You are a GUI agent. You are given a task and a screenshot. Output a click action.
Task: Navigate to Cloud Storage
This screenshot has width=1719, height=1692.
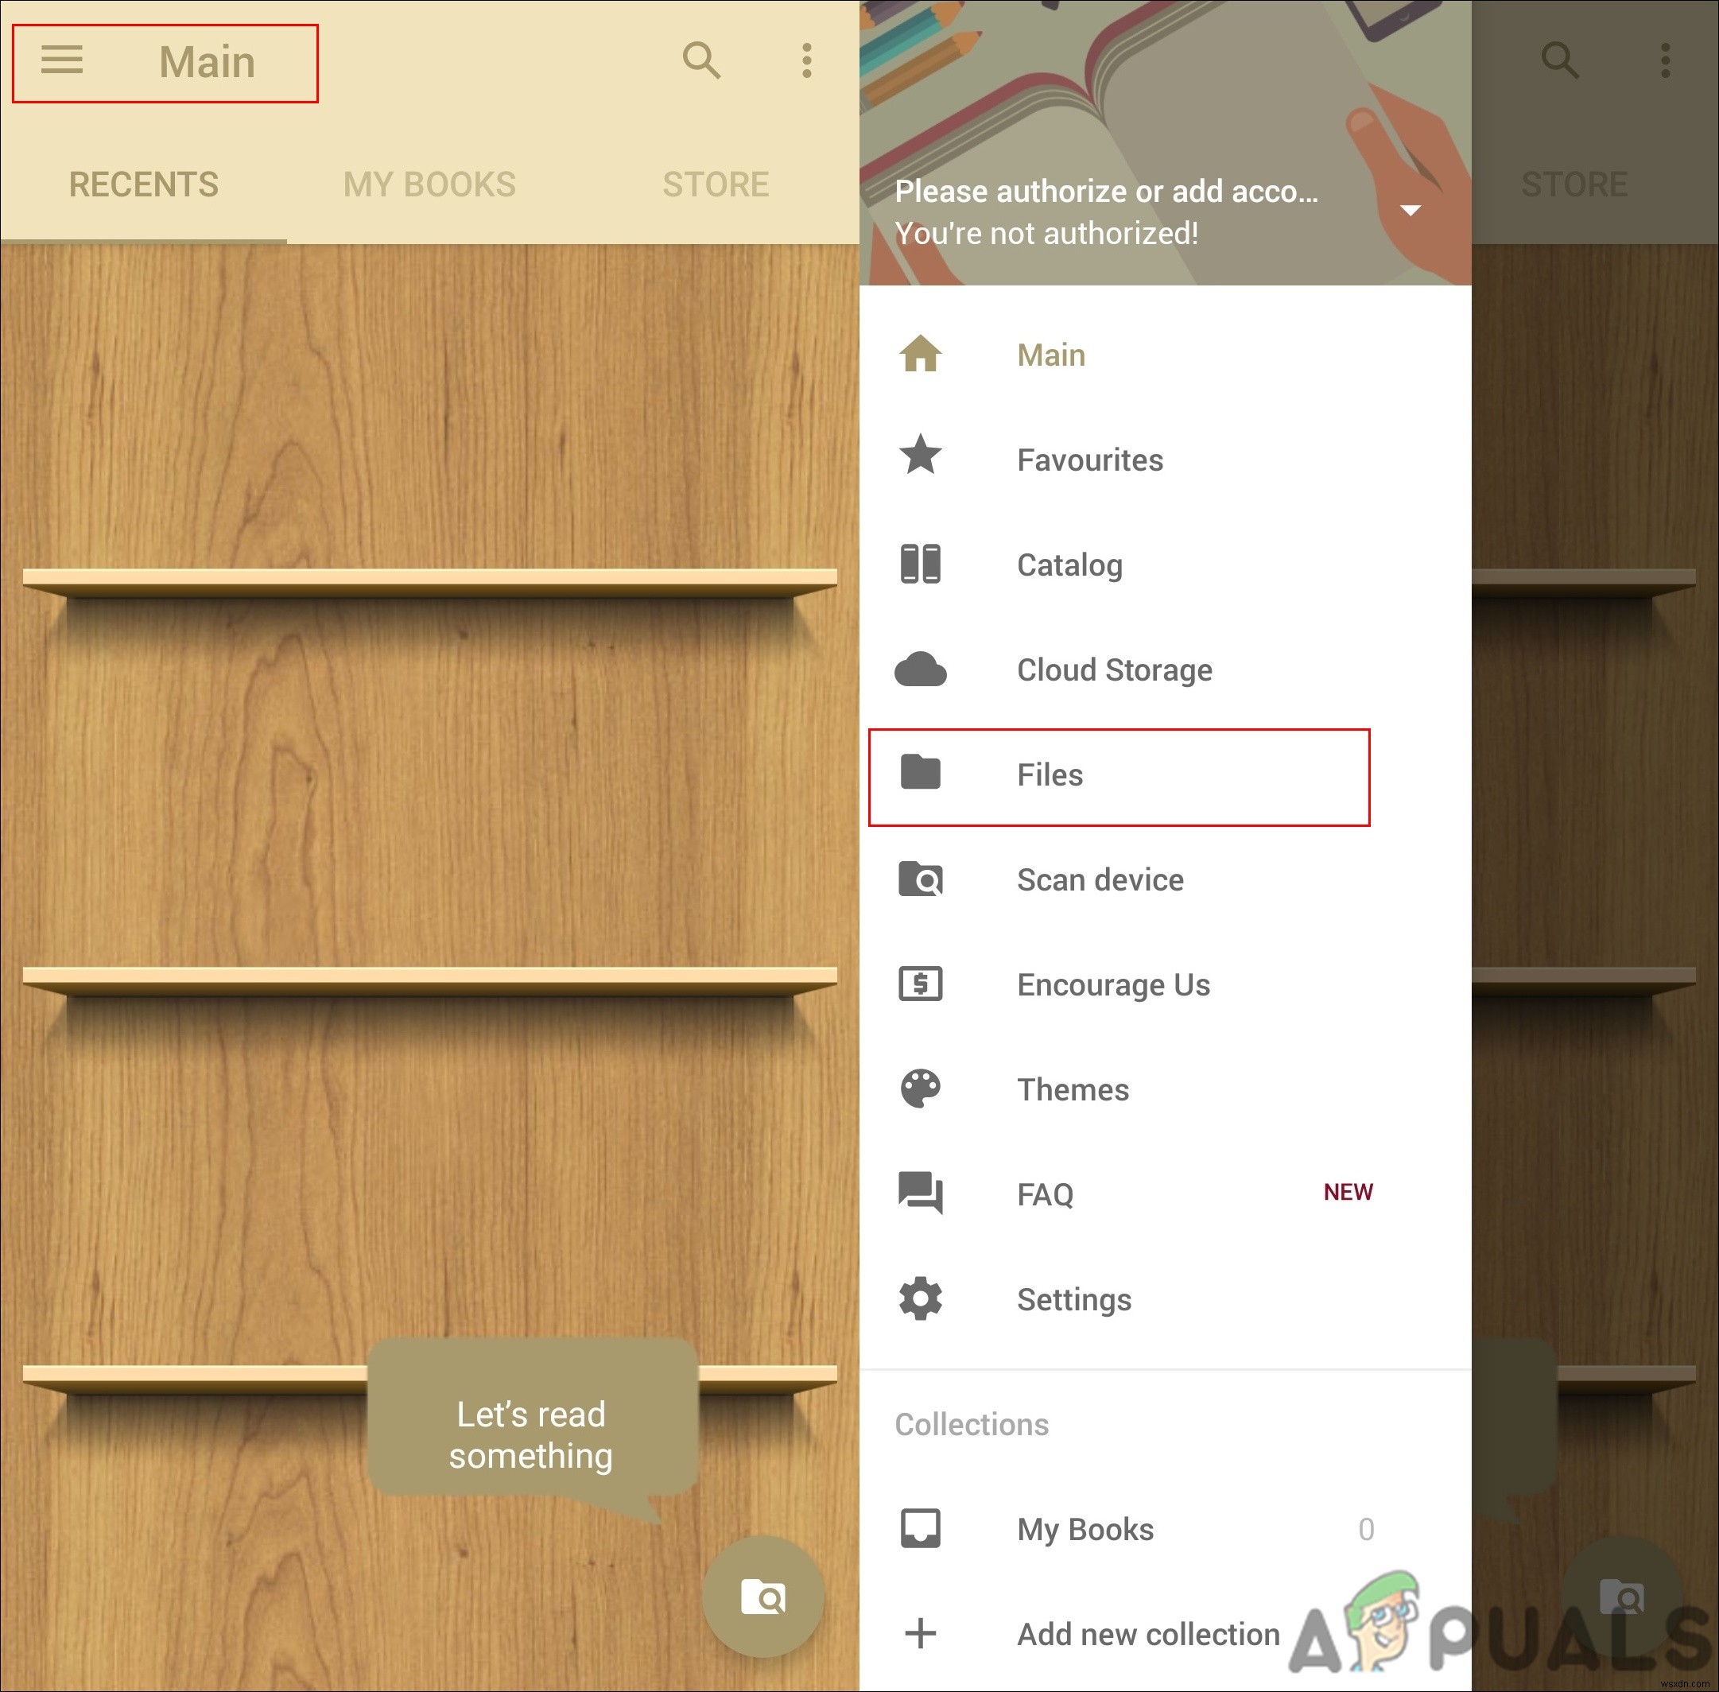point(1113,669)
